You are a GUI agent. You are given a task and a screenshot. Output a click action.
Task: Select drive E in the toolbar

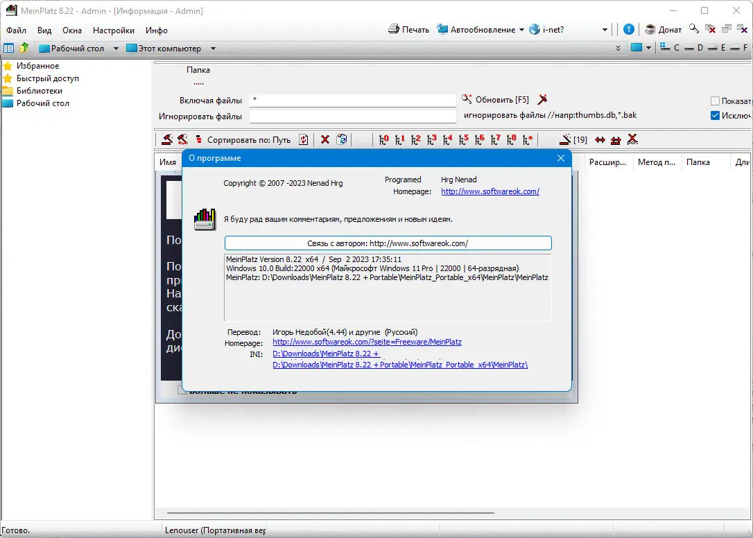pos(717,48)
